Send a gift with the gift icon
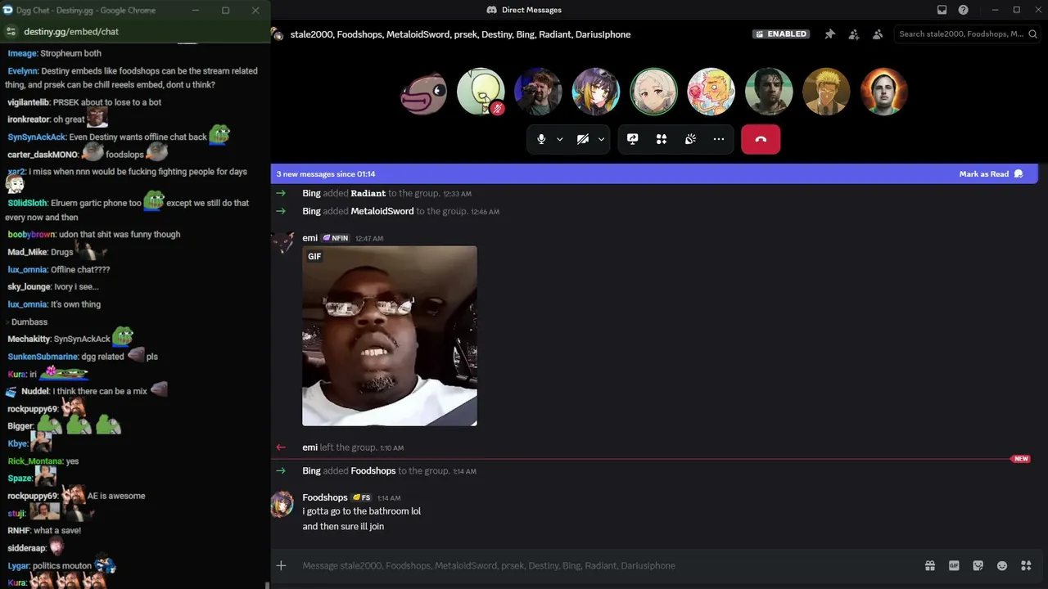 pos(930,565)
